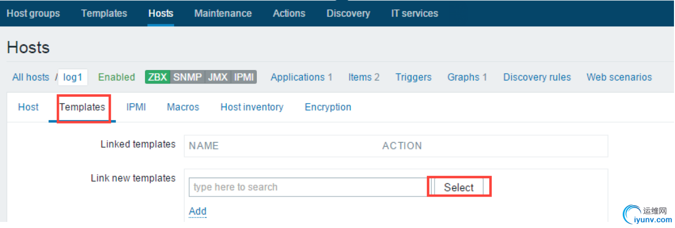The image size is (675, 228).
Task: Open the Items 2 link
Action: (364, 78)
